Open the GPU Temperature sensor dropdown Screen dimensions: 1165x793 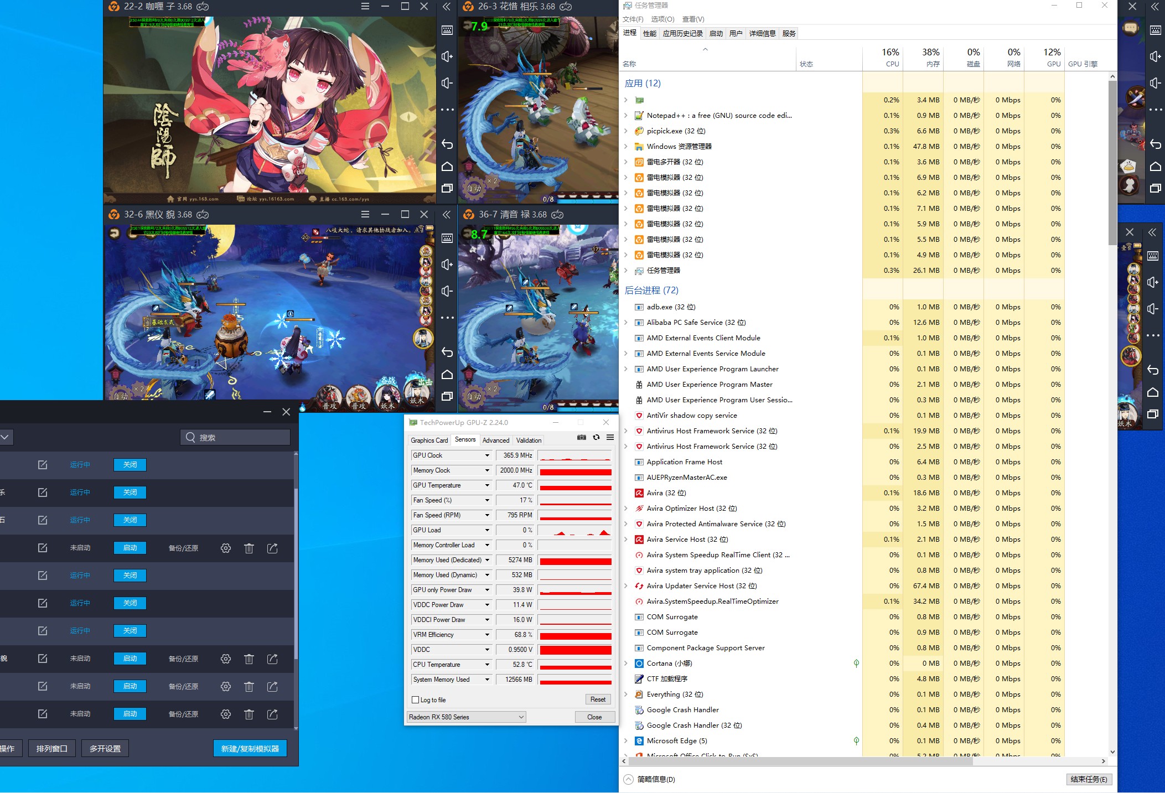coord(487,485)
